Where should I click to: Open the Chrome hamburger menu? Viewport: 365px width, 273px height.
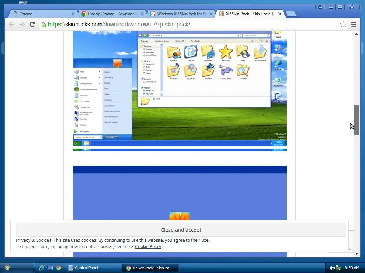(354, 25)
